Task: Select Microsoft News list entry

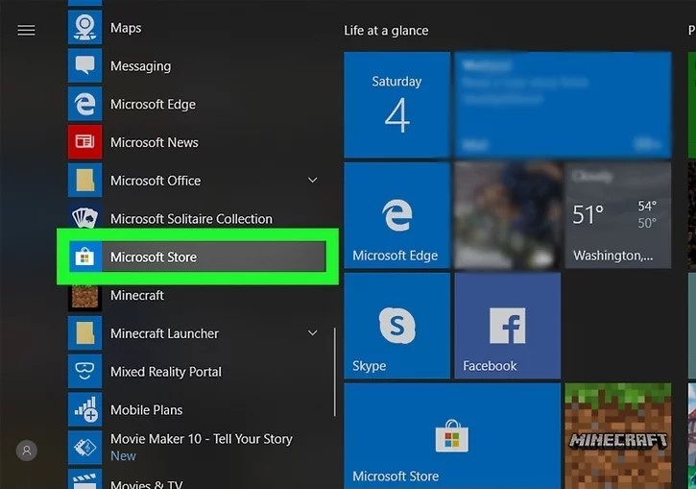Action: [154, 142]
